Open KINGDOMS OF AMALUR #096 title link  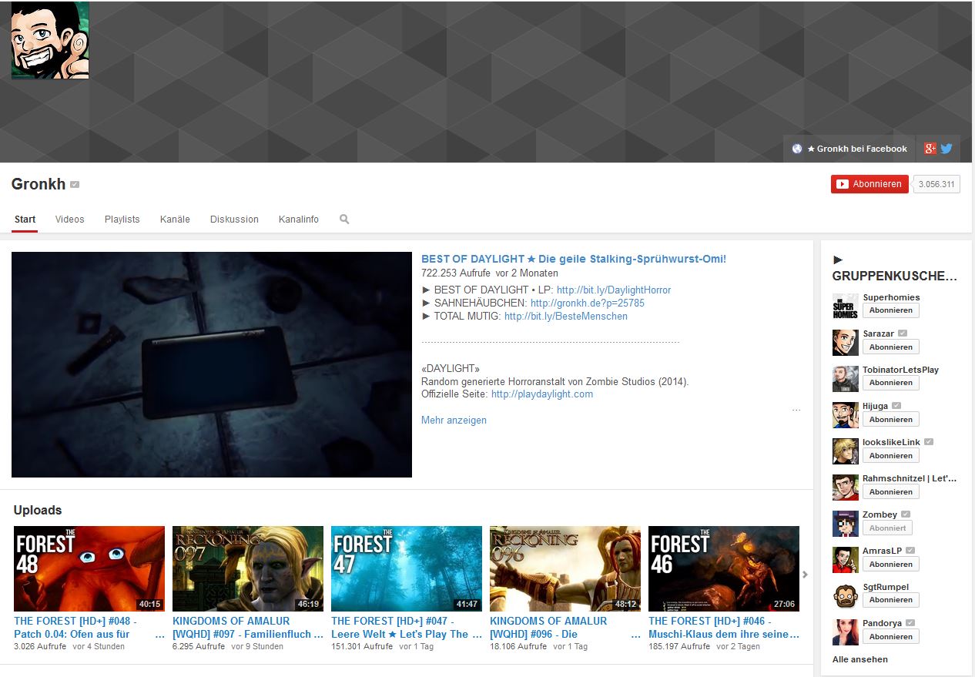tap(565, 628)
